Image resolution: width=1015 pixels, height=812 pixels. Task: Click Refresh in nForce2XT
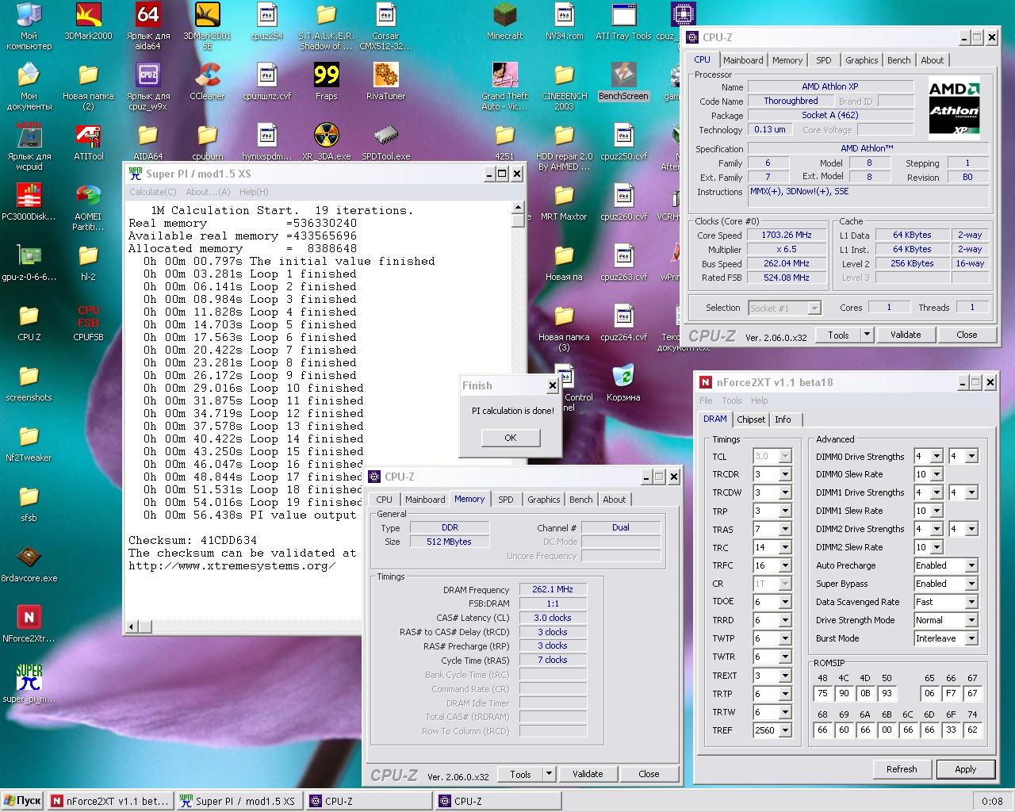tap(902, 769)
